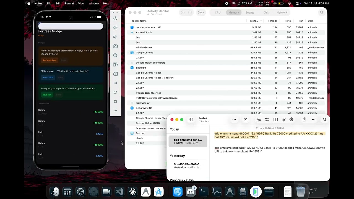354x199 pixels.
Task: Open the File menu in the menu bar
Action: click(x=49, y=3)
